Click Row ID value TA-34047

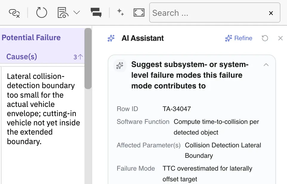coord(177,109)
